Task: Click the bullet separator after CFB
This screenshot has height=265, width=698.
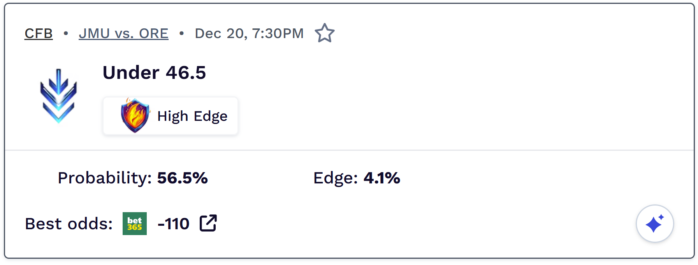Action: click(x=66, y=33)
